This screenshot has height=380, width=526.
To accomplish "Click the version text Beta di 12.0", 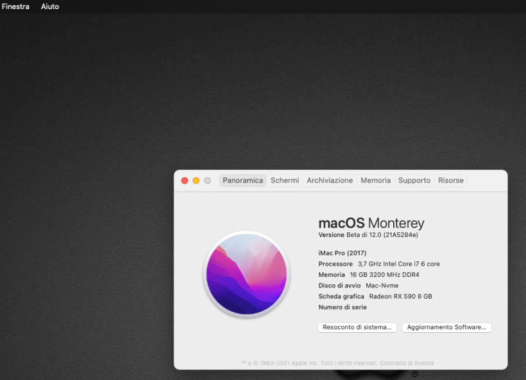I will click(x=364, y=235).
